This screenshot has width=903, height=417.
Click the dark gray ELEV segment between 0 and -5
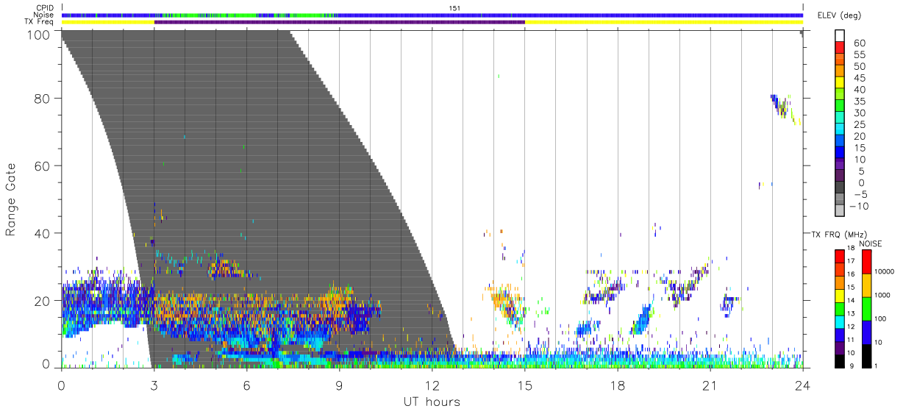pos(840,188)
